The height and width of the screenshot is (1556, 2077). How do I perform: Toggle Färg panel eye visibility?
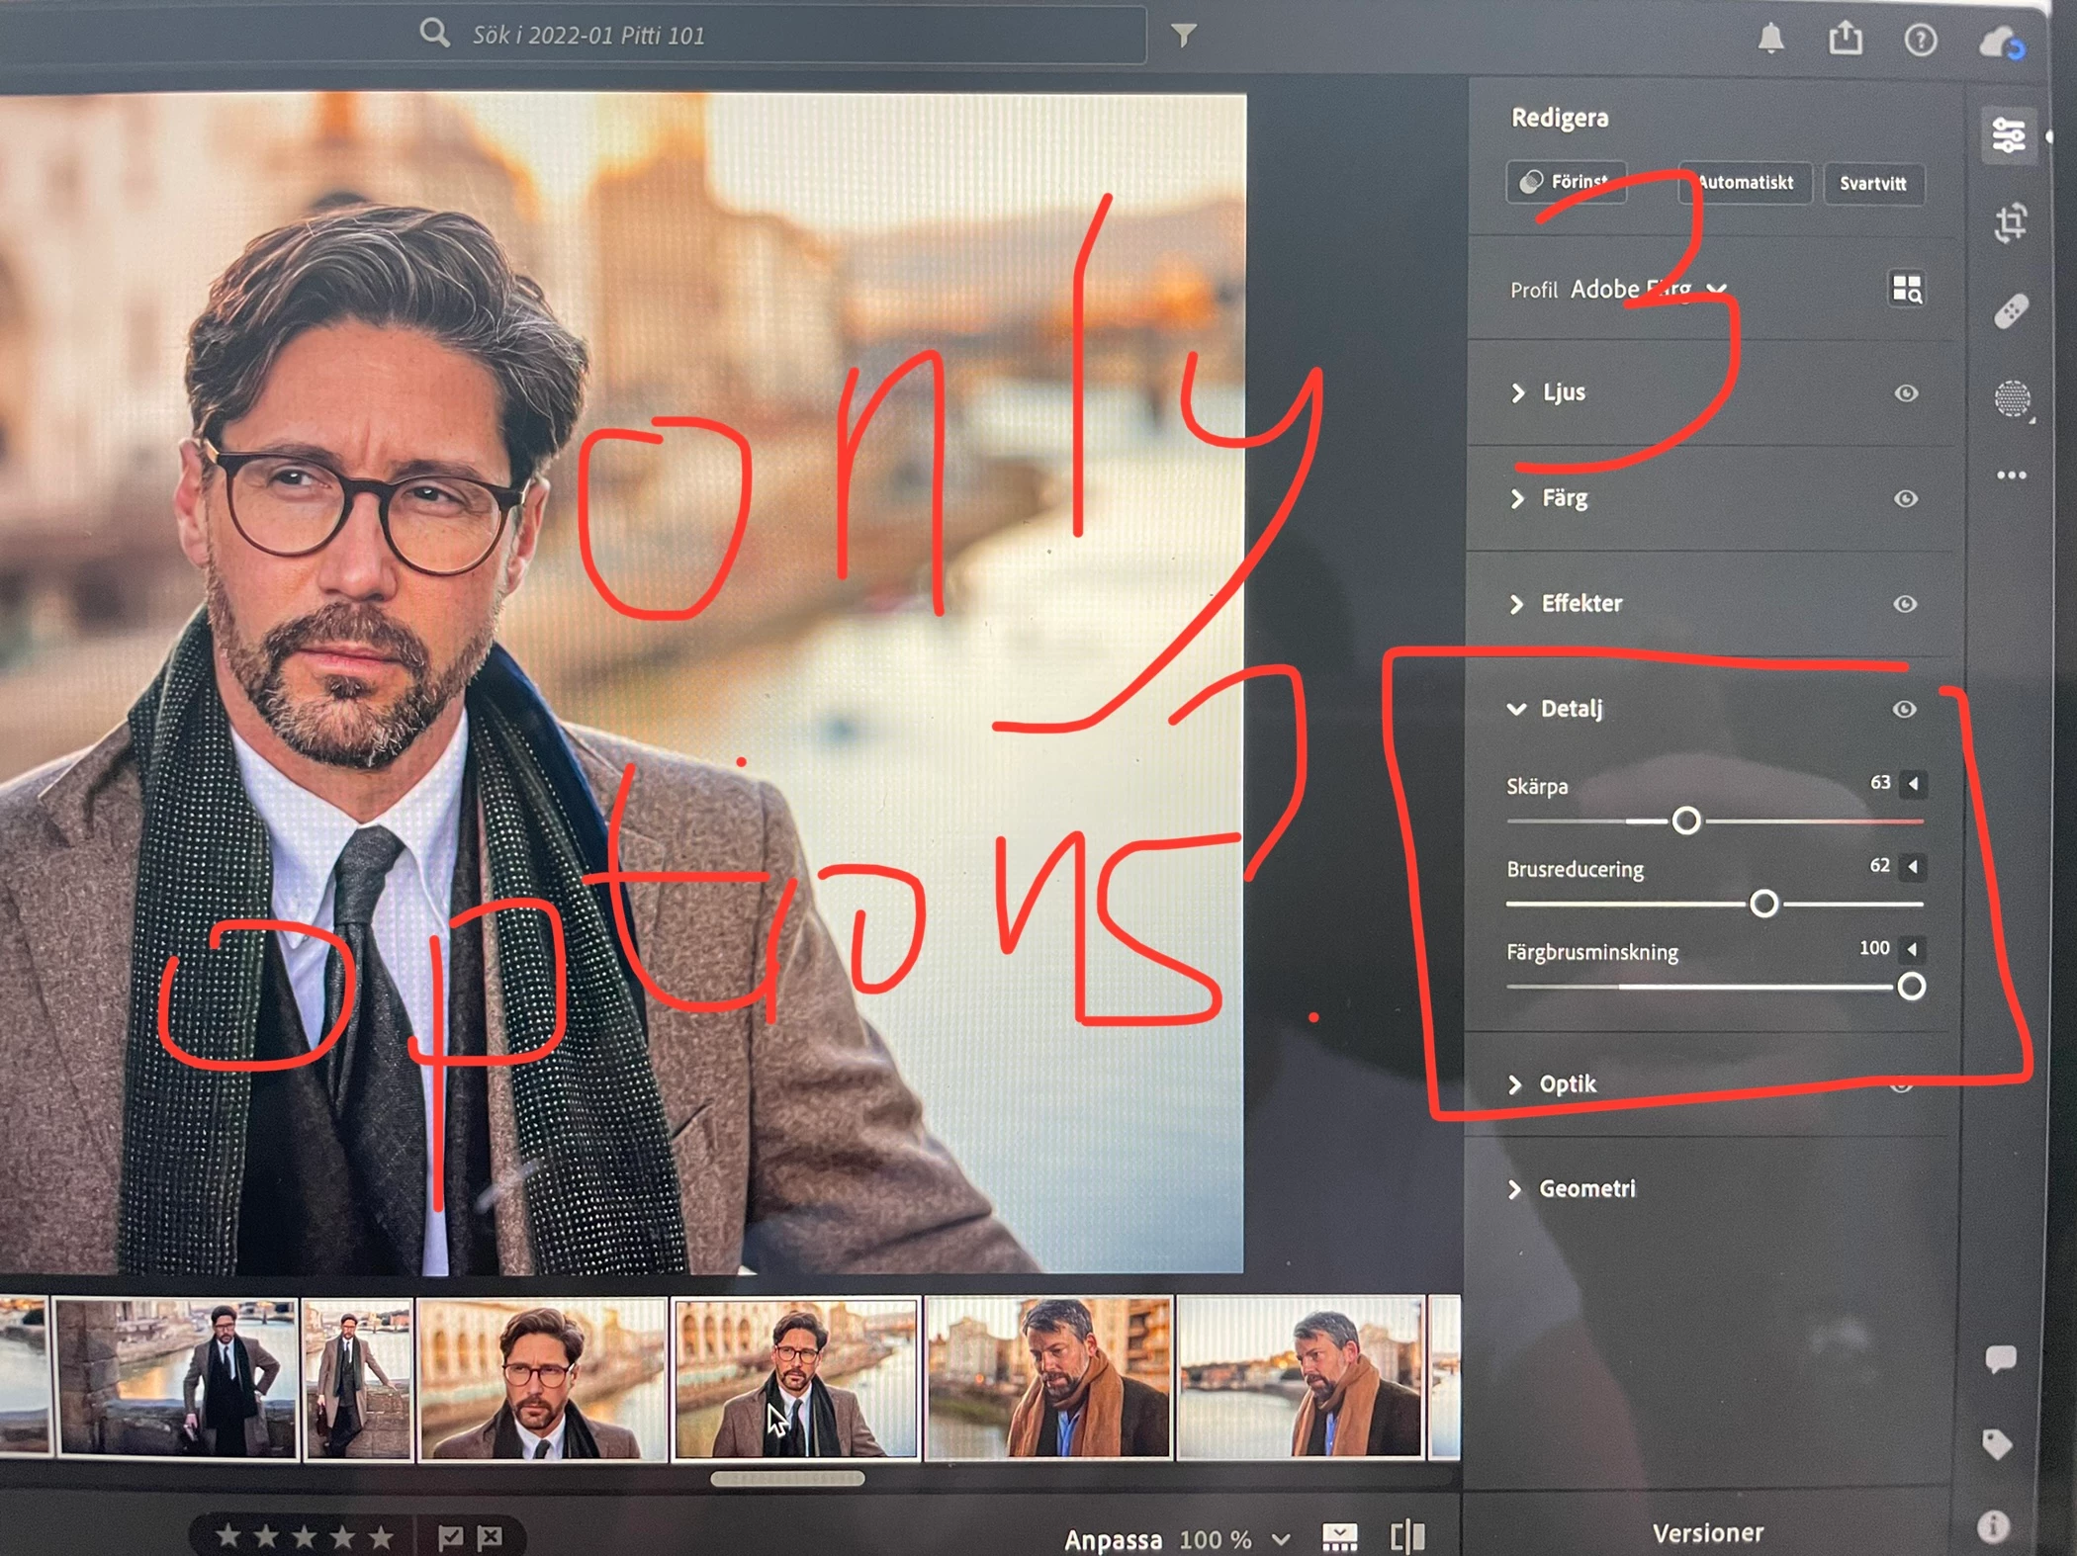pos(1905,498)
